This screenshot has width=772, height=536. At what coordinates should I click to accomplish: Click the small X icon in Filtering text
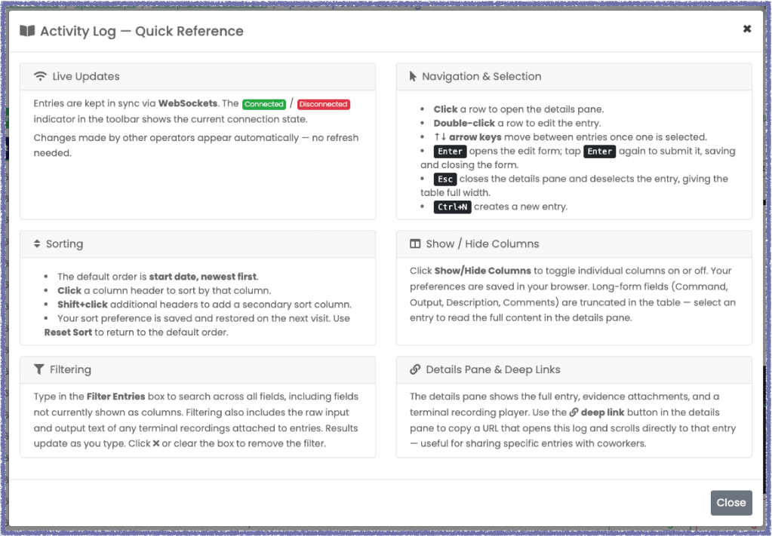pyautogui.click(x=156, y=443)
